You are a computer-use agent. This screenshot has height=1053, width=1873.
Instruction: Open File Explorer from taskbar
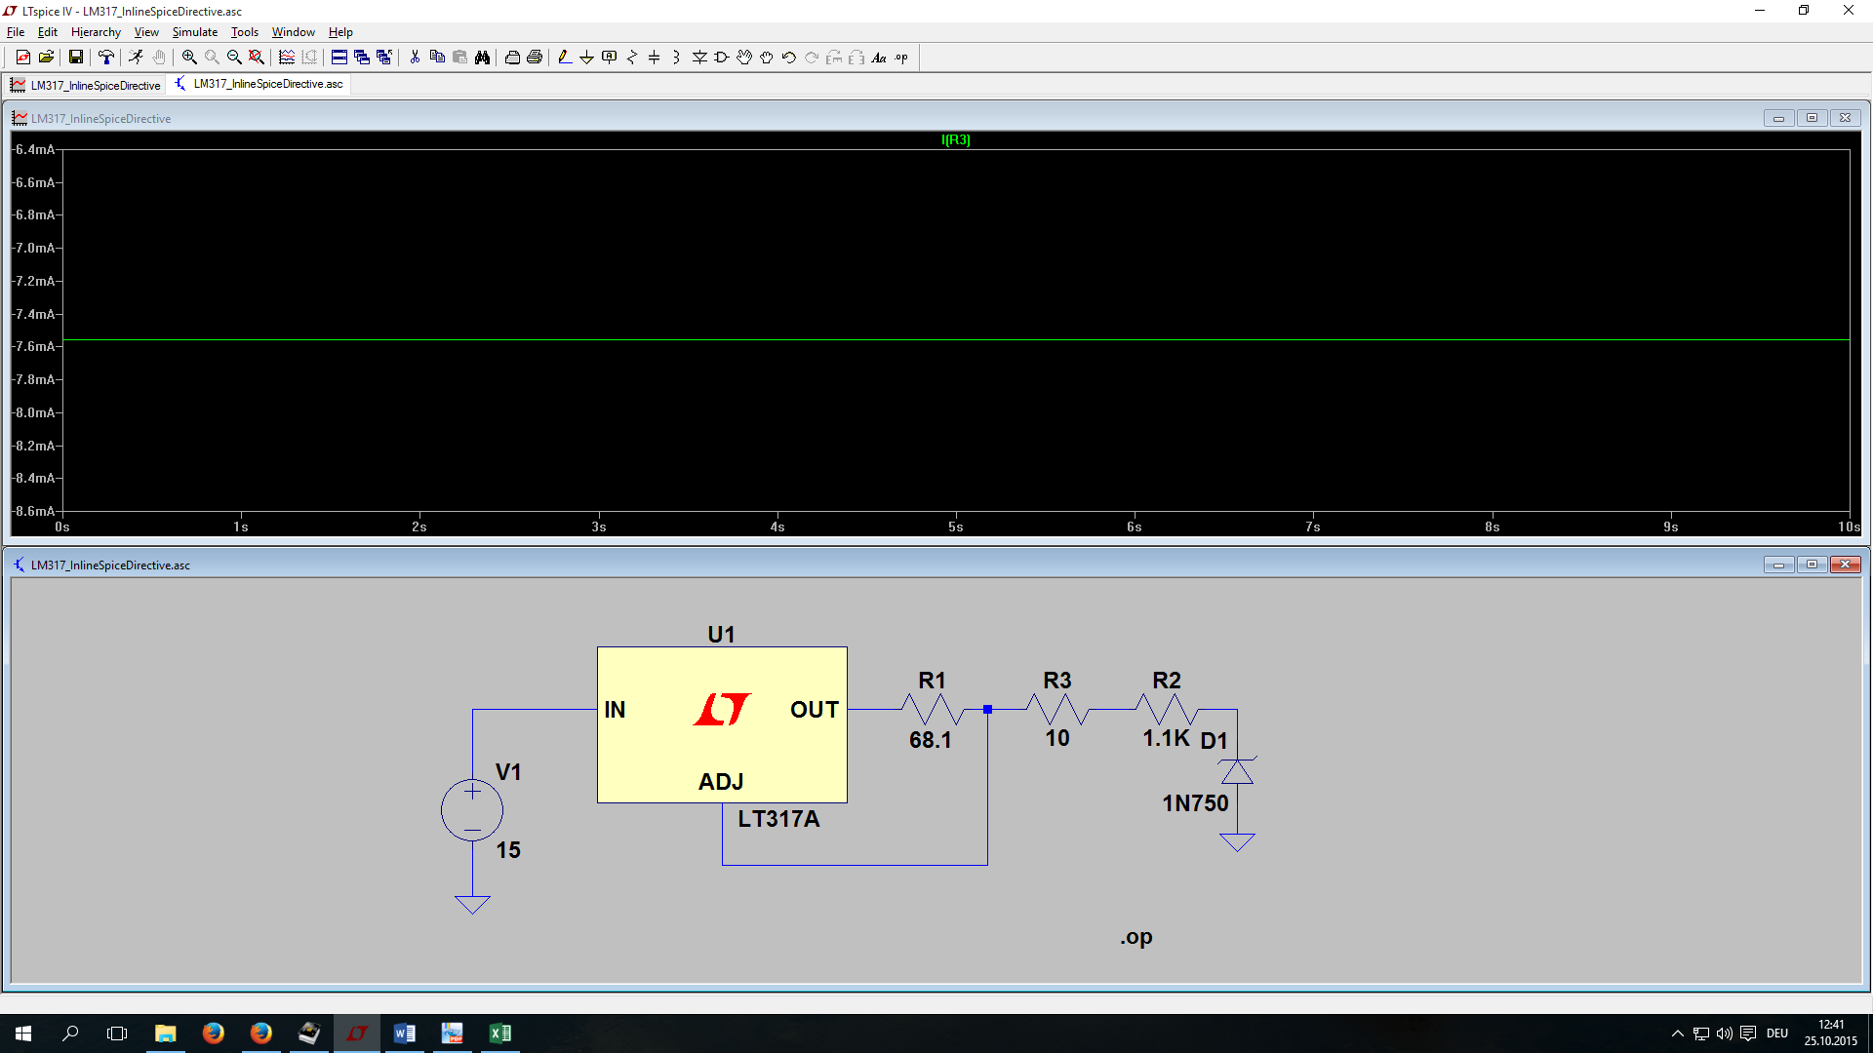(x=165, y=1033)
